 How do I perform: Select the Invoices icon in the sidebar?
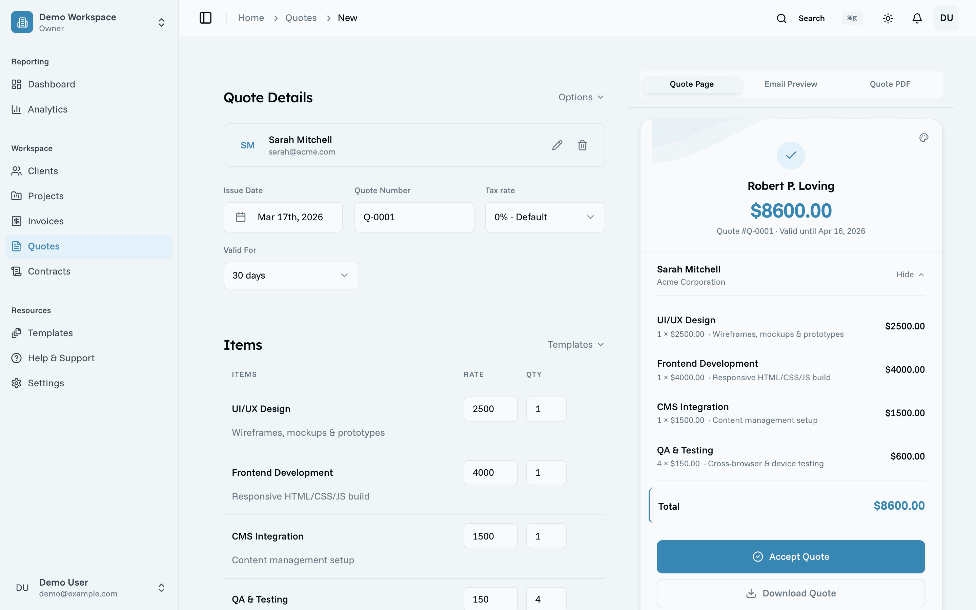coord(16,221)
